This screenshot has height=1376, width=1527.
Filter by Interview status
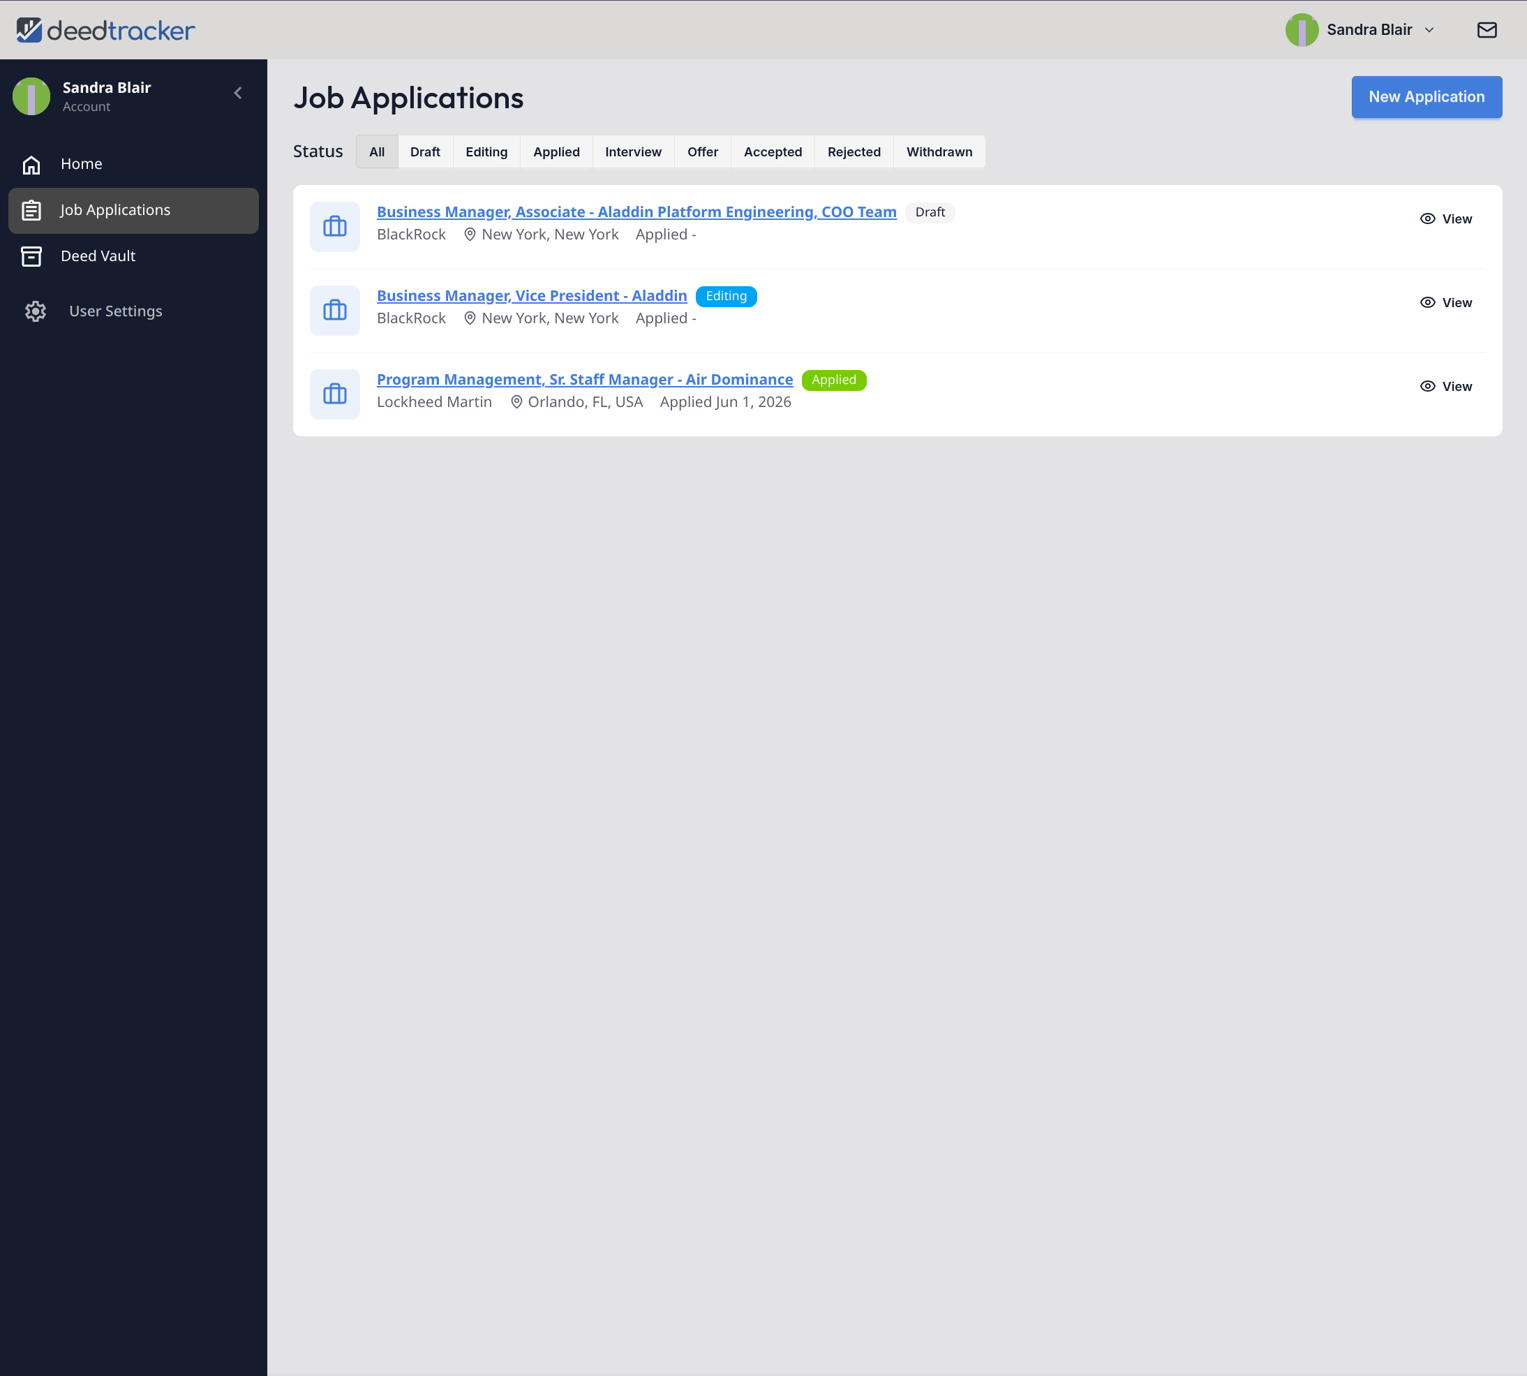tap(634, 152)
